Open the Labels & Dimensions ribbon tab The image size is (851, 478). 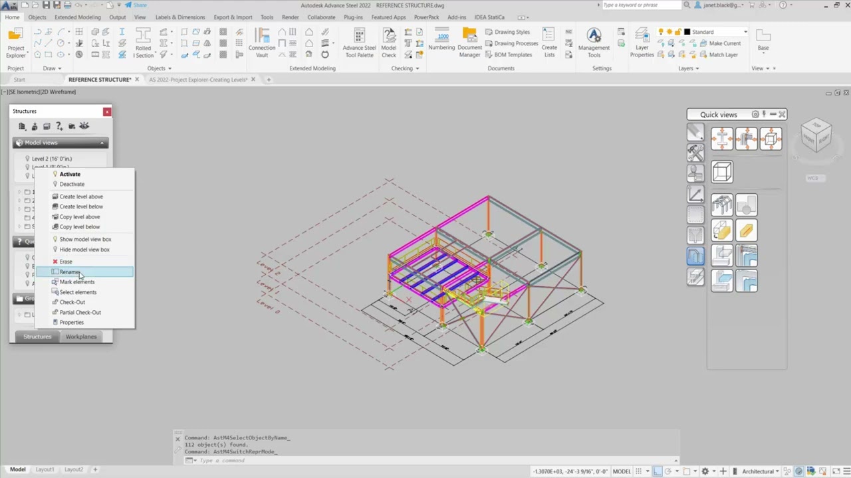tap(180, 17)
